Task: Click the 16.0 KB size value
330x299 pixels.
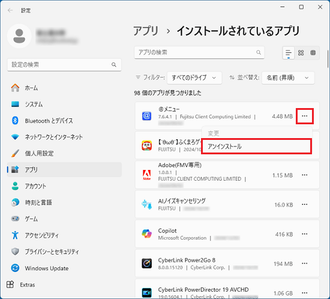Action: [x=283, y=205]
